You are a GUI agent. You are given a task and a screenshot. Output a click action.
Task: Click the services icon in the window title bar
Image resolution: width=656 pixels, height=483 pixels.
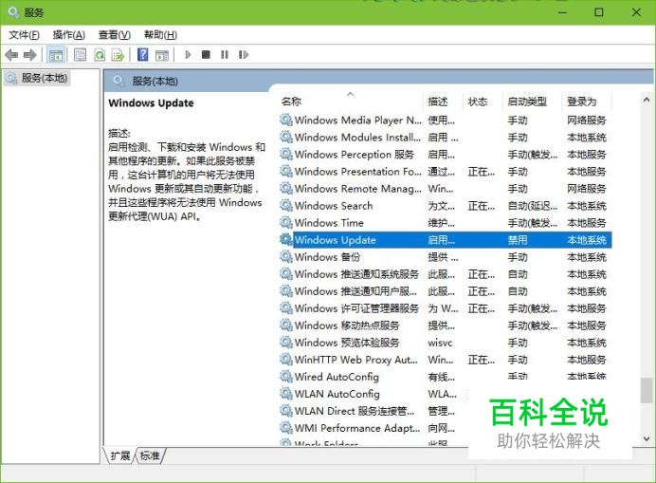tap(13, 12)
